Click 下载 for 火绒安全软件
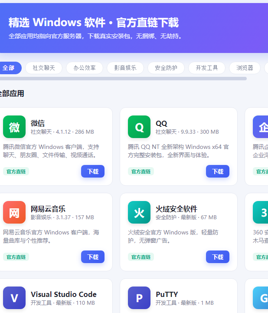268x313 pixels. [x=218, y=257]
